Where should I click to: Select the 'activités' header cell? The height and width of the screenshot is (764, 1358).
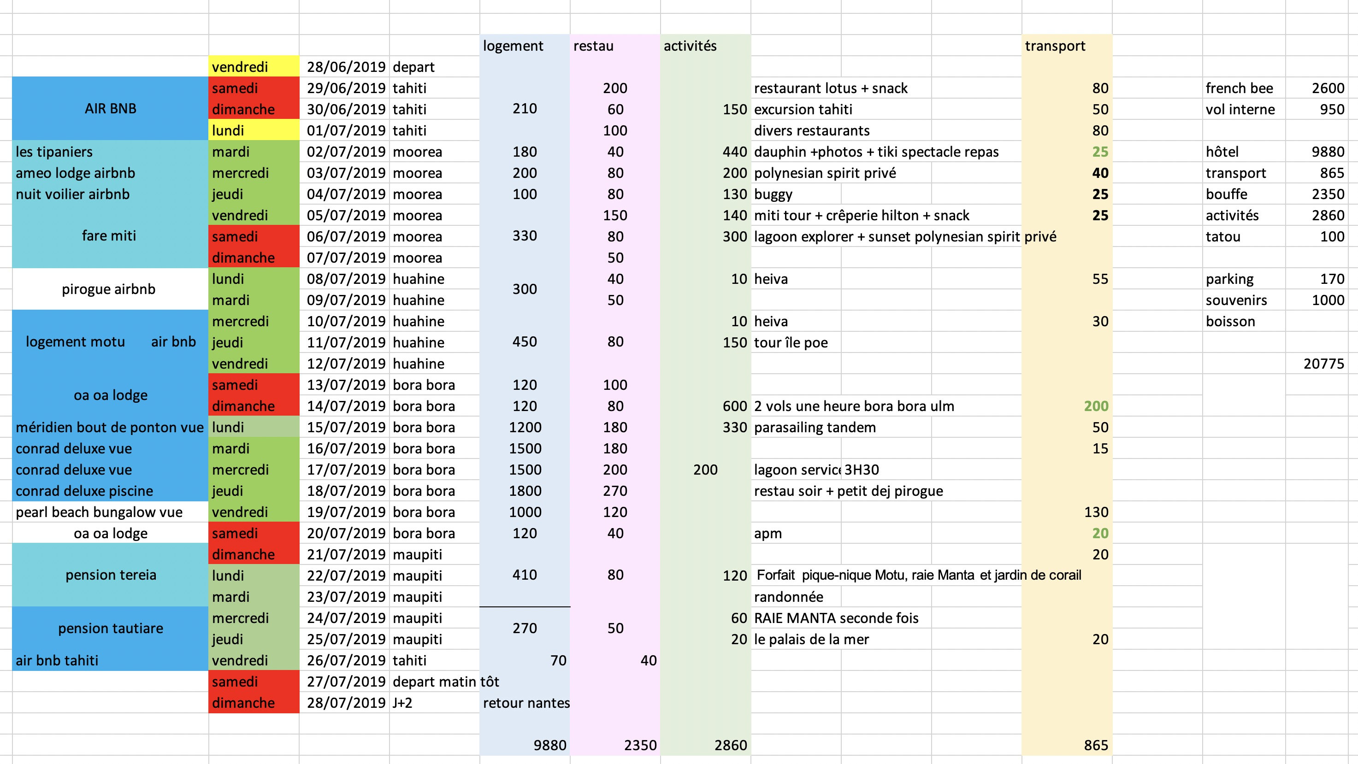pos(705,46)
